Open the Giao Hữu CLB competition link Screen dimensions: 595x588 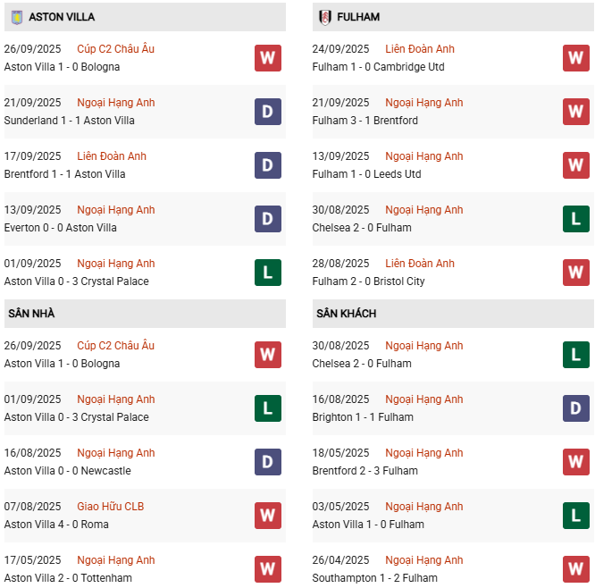(111, 507)
